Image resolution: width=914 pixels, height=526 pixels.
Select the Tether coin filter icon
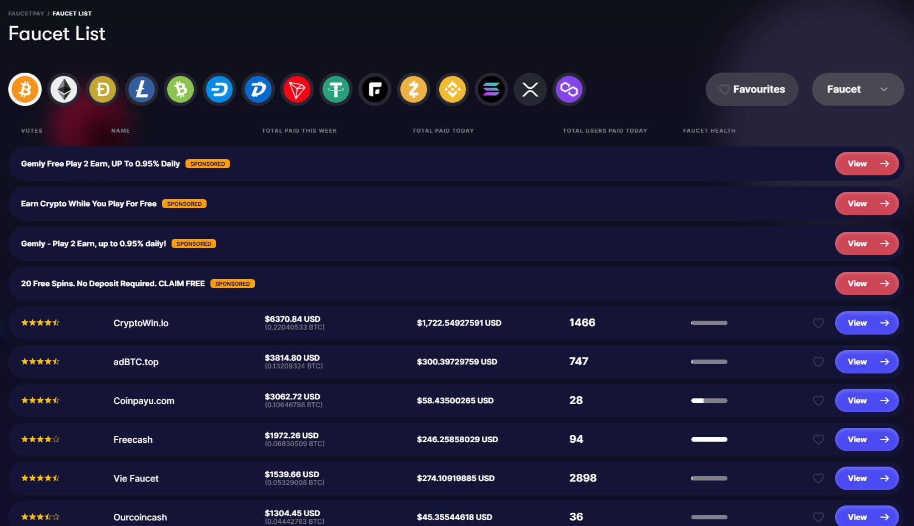click(x=336, y=89)
